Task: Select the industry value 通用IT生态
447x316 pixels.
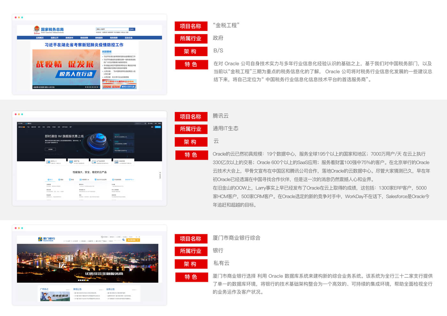Action: [x=225, y=128]
